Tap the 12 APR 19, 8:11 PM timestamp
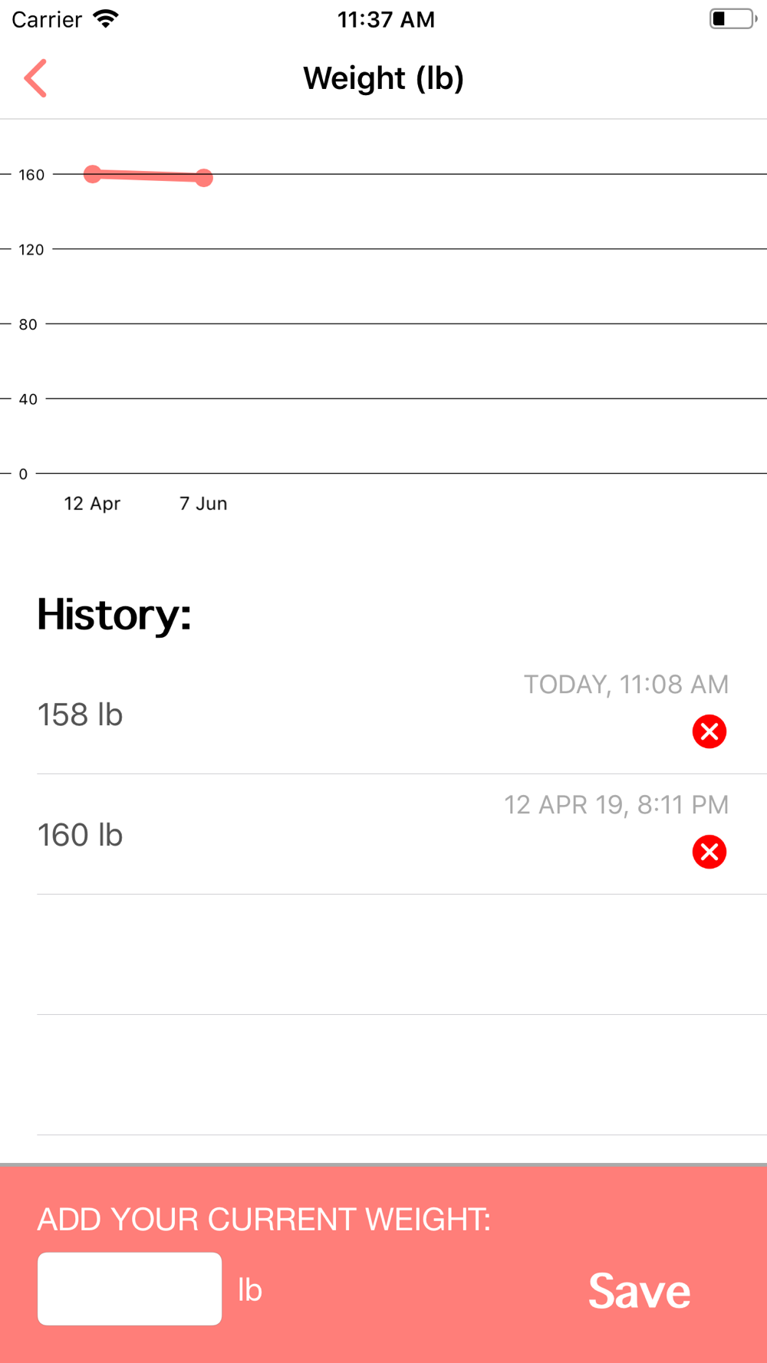The image size is (767, 1363). (616, 805)
